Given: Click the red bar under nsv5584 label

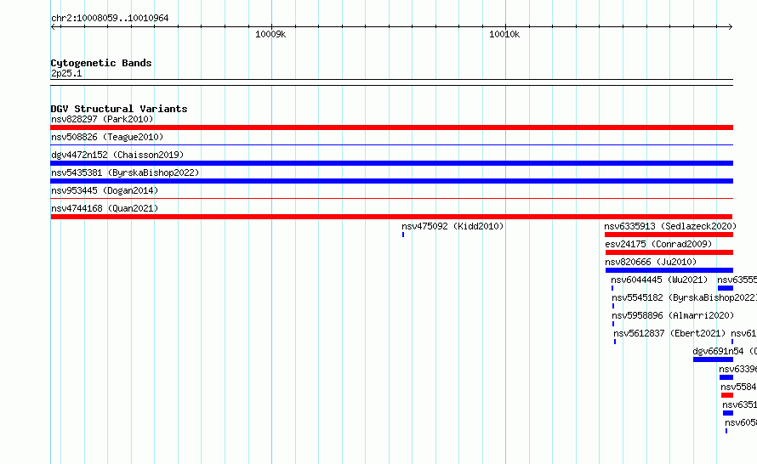Looking at the screenshot, I should click(x=727, y=395).
